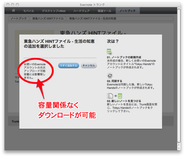Click the scrollbar down arrow
This screenshot has width=185, height=157.
[x=179, y=148]
